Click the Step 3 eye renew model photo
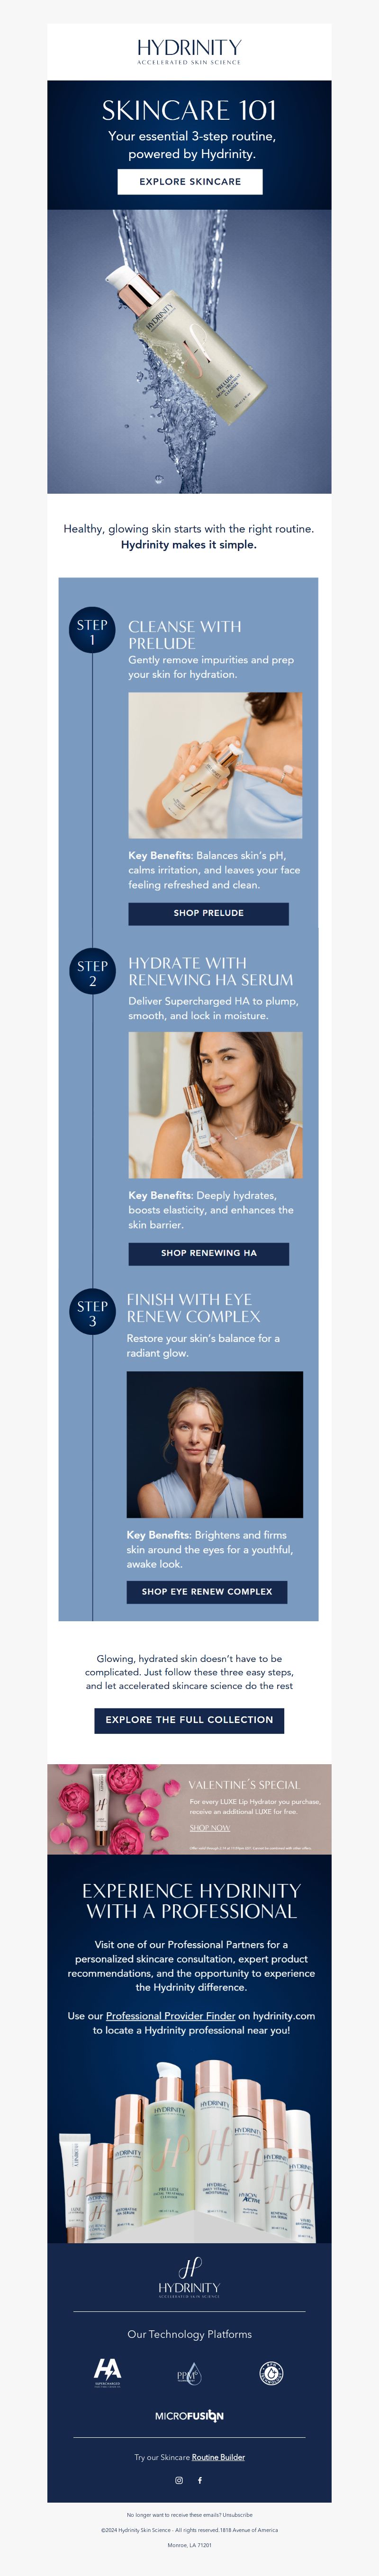The height and width of the screenshot is (2576, 379). pos(214,1444)
